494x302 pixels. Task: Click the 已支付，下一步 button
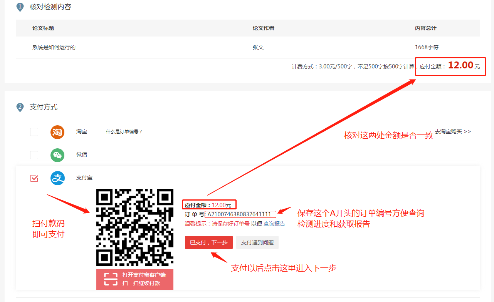point(209,242)
